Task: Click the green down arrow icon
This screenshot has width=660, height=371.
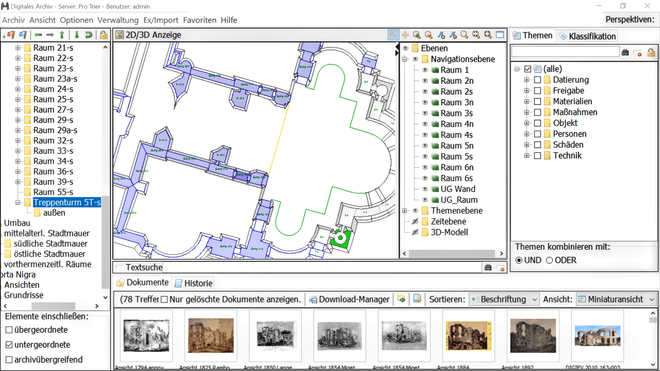Action: point(77,35)
